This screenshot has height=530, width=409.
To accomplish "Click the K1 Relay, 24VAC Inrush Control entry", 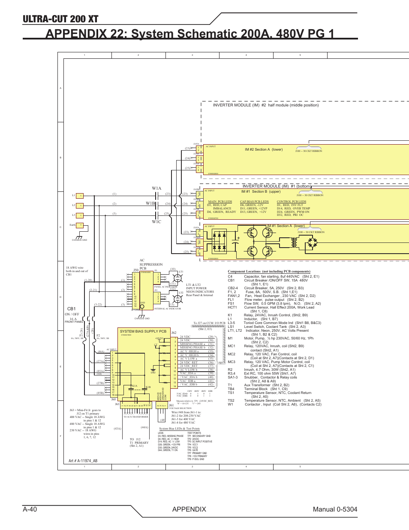I will click(x=268, y=315).
